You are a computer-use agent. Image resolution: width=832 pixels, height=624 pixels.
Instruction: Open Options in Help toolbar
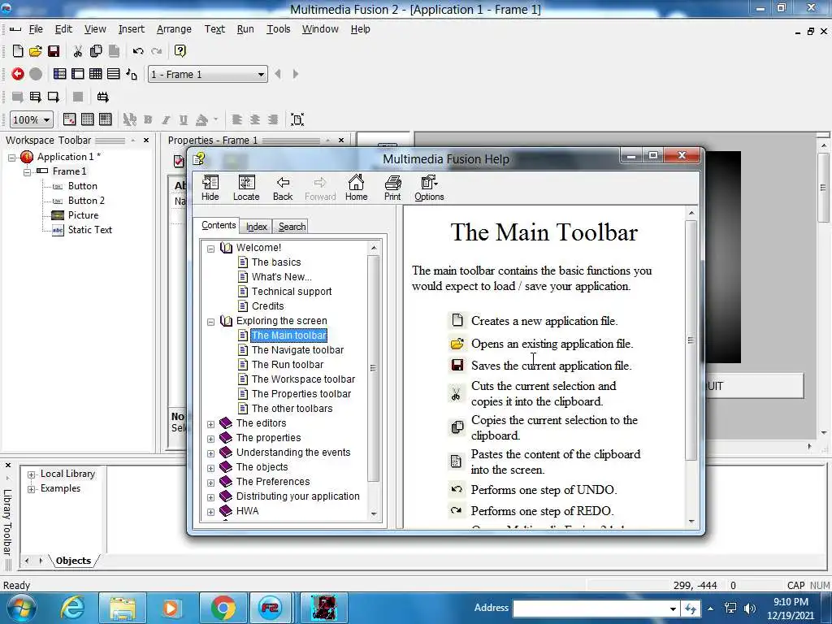coord(429,188)
